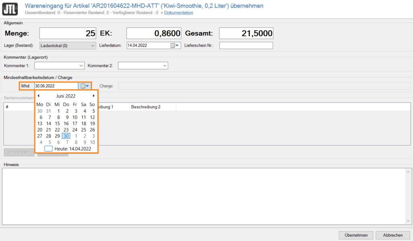This screenshot has height=241, width=413.
Task: Click the Heute today marker box
Action: (48, 148)
